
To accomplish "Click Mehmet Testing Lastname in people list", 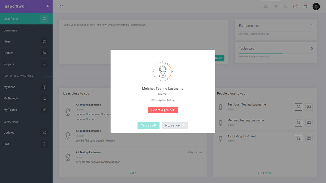I will (x=246, y=120).
